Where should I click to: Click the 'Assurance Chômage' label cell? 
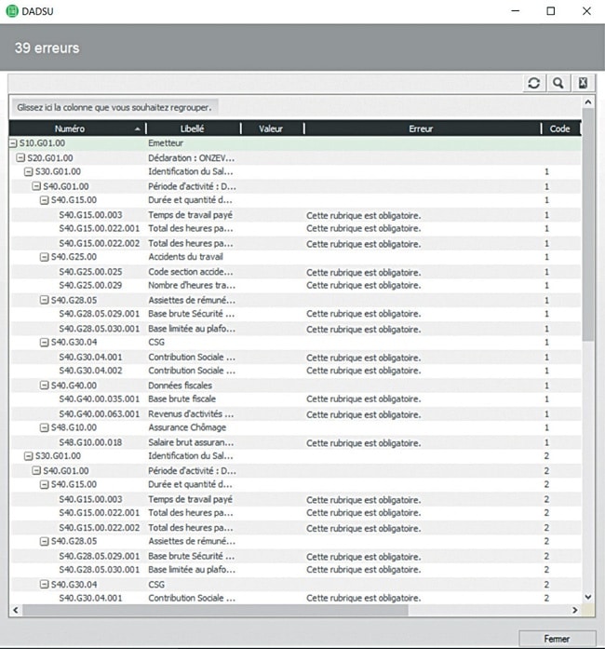187,427
